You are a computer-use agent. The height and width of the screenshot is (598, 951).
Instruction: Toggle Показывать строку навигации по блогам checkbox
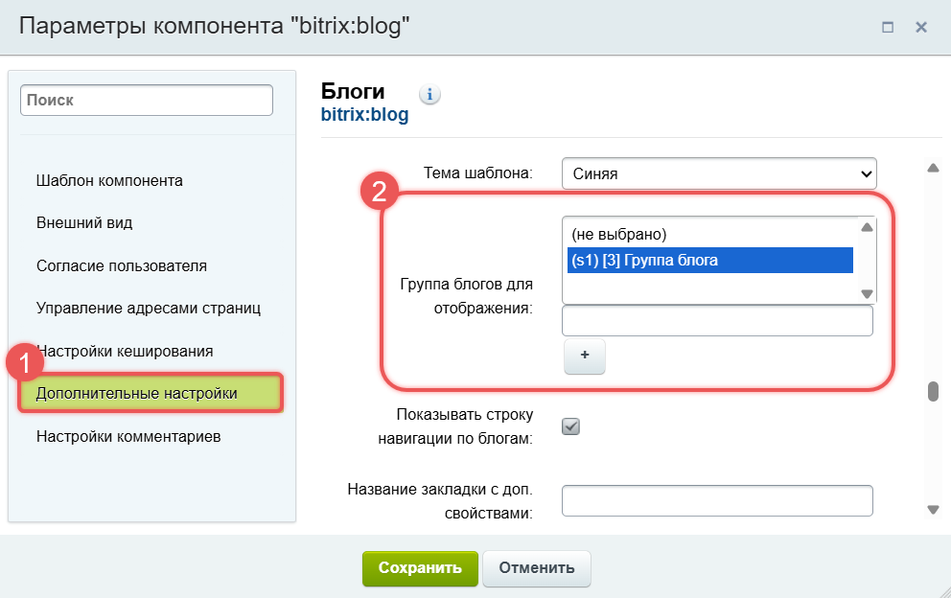pos(570,426)
